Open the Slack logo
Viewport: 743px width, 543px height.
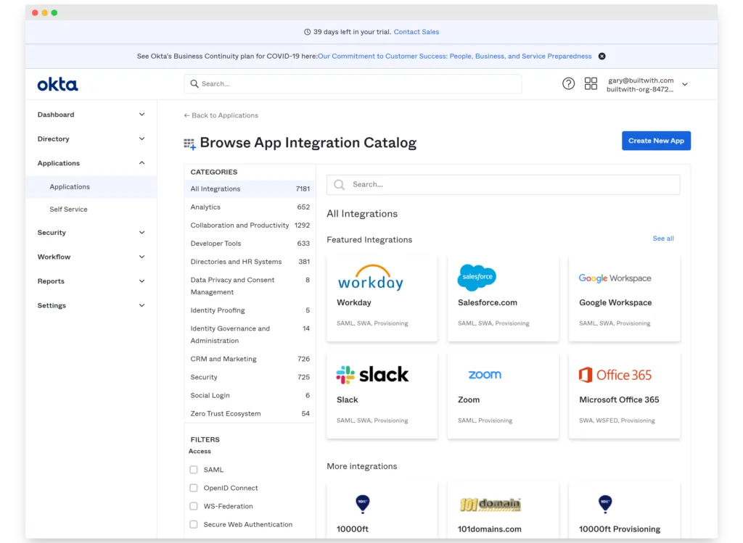point(372,375)
